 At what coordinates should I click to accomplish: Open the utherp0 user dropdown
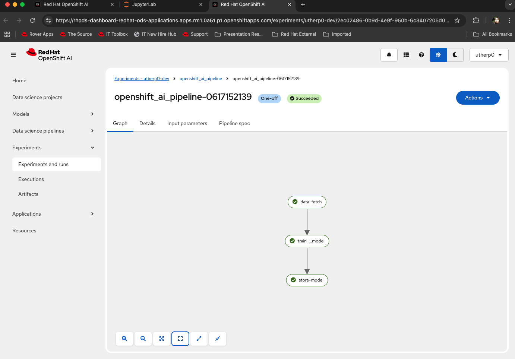pos(489,55)
